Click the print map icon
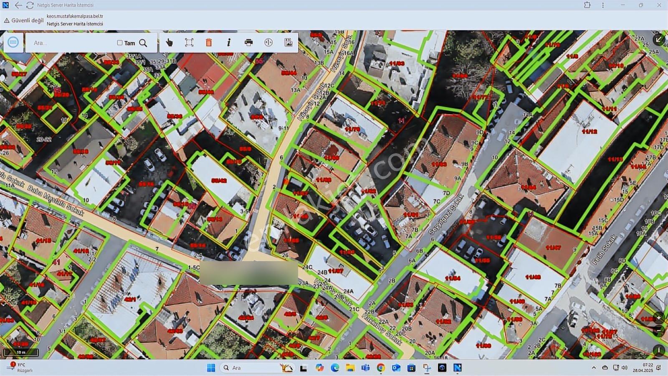Image resolution: width=668 pixels, height=376 pixels. tap(248, 42)
